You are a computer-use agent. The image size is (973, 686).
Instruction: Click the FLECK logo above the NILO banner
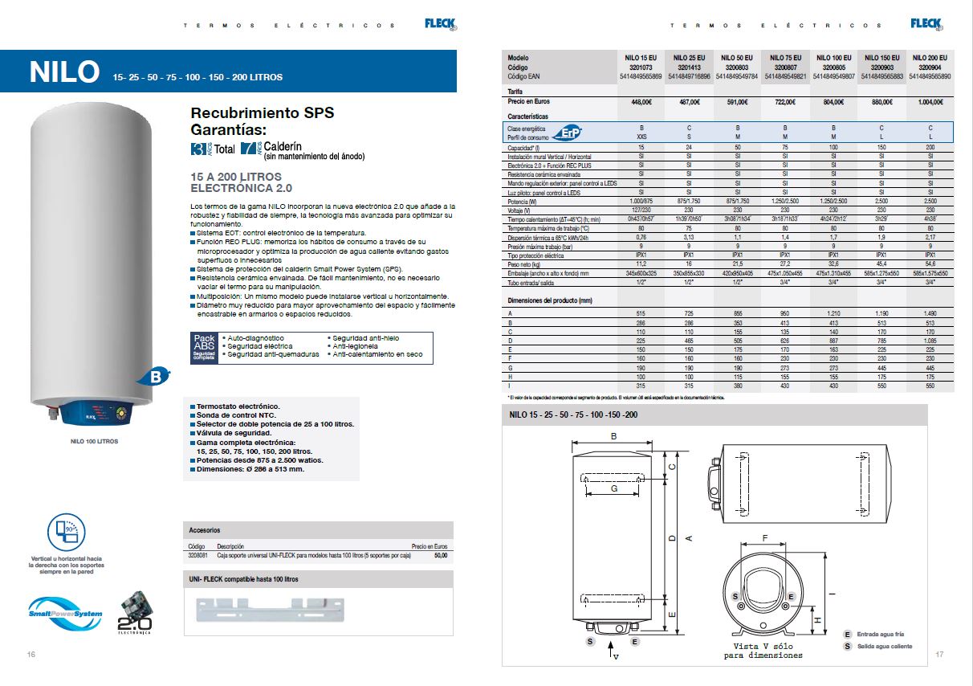[441, 25]
